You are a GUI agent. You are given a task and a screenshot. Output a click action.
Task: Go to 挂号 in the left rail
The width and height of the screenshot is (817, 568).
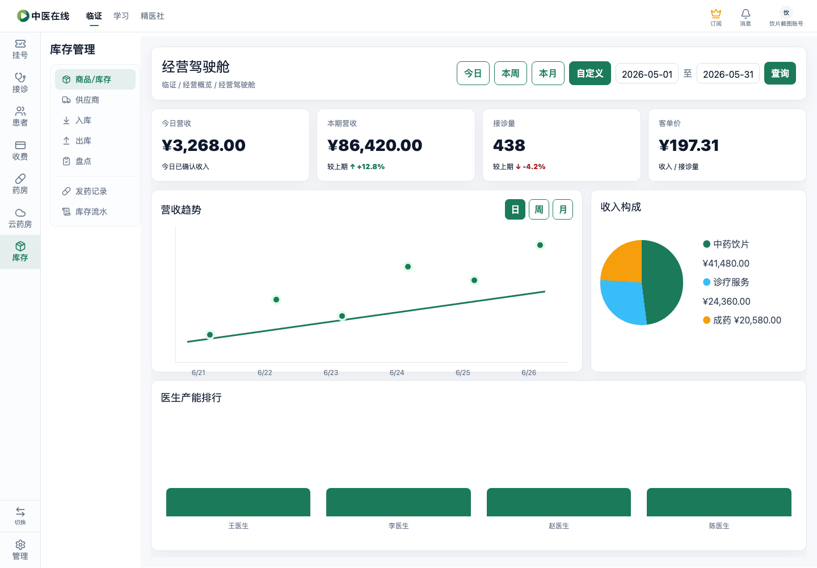click(x=20, y=49)
